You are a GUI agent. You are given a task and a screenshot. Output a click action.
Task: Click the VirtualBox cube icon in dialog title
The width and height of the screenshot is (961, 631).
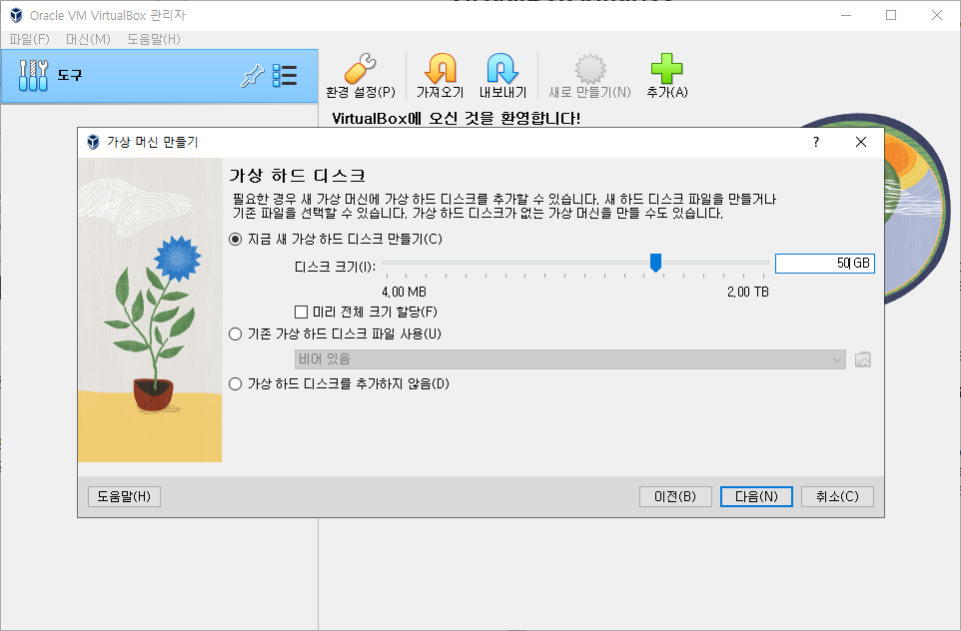(93, 142)
